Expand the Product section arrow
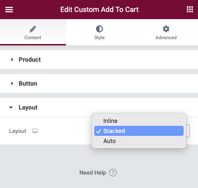This screenshot has height=188, width=198. 12,60
